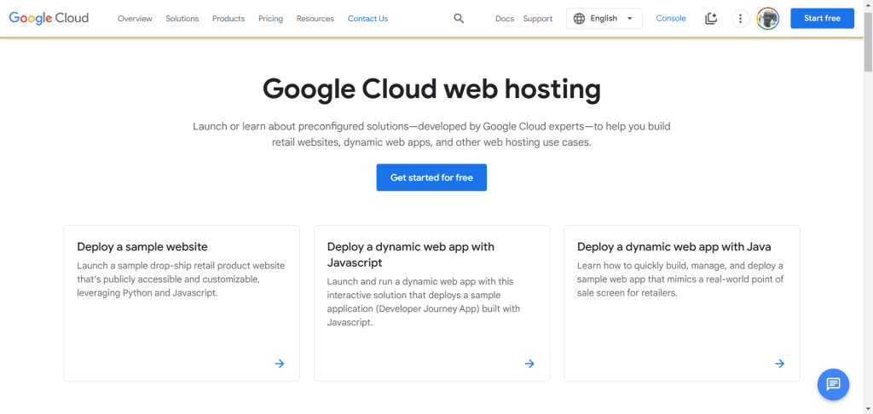
Task: Click the 'preconfigured solutions' intro paragraph
Action: (x=431, y=134)
